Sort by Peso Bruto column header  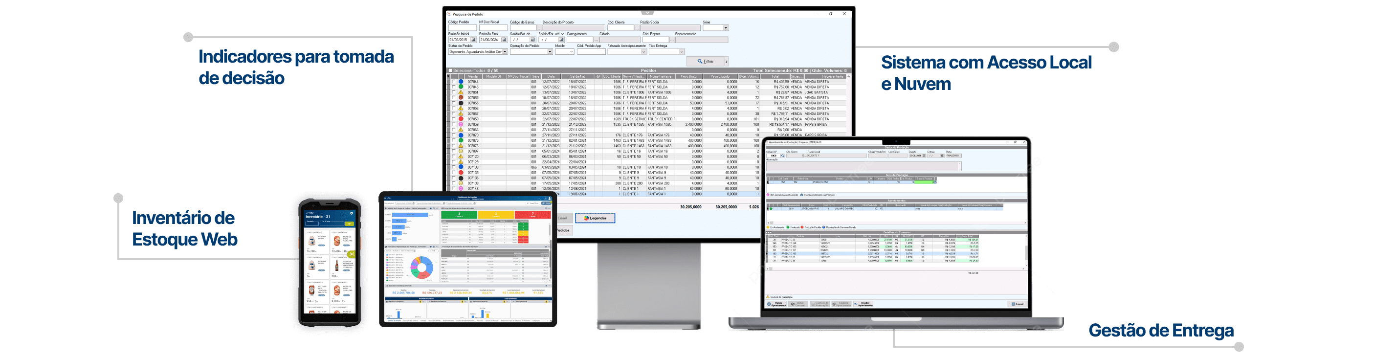689,77
